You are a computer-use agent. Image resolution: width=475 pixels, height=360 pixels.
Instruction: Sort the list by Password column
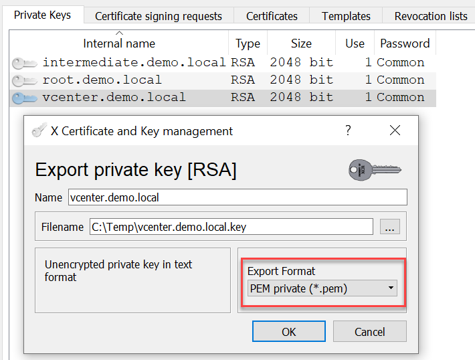coord(405,43)
